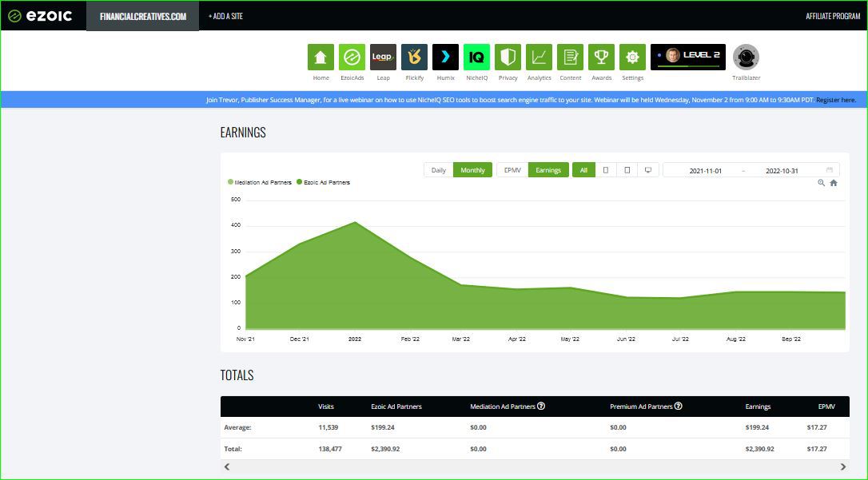The width and height of the screenshot is (868, 480).
Task: Open the Humix icon
Action: coord(446,57)
